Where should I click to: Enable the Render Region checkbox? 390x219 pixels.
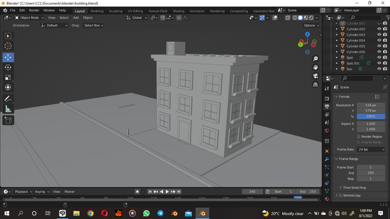point(359,137)
